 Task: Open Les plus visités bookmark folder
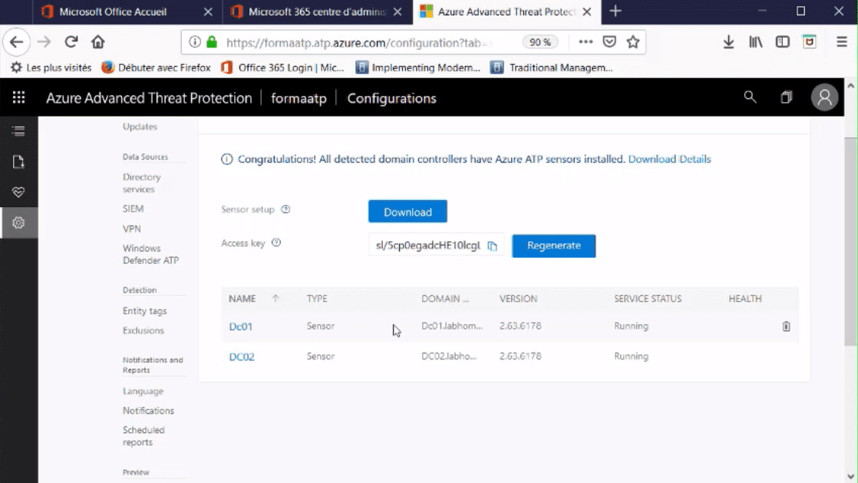point(51,67)
